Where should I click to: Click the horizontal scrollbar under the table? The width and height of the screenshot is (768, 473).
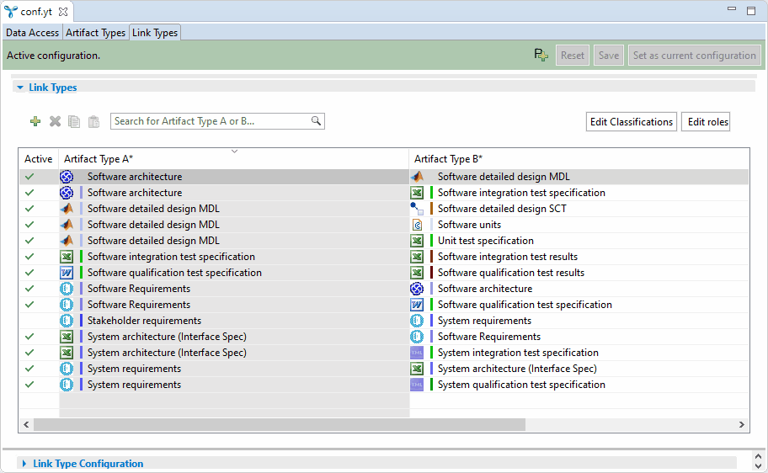pyautogui.click(x=278, y=425)
